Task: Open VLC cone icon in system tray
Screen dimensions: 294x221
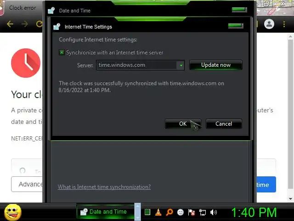Action: [158, 212]
